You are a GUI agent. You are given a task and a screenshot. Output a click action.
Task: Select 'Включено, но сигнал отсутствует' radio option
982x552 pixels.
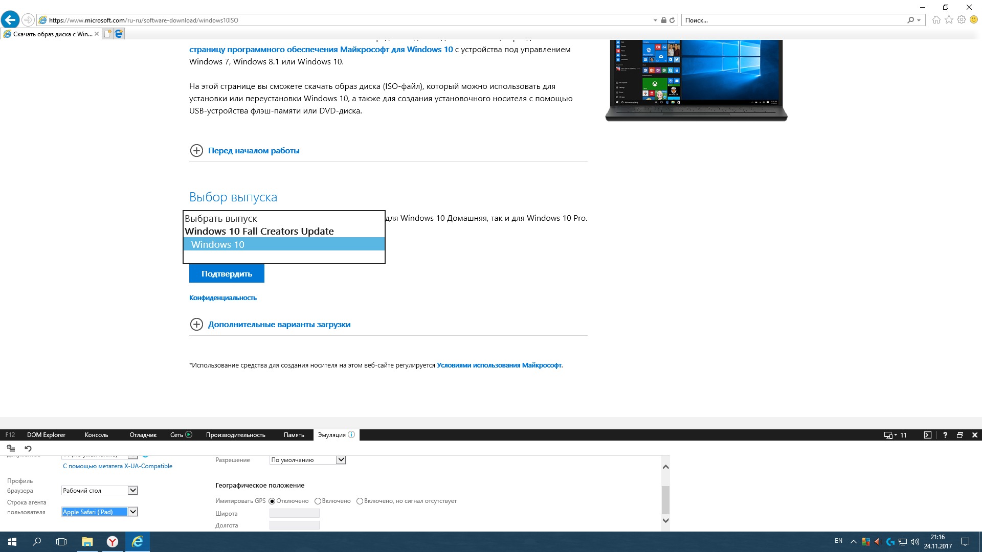click(x=360, y=501)
